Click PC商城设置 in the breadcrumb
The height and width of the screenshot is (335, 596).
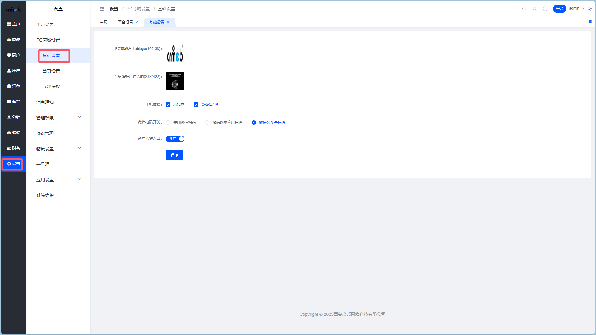pyautogui.click(x=138, y=9)
